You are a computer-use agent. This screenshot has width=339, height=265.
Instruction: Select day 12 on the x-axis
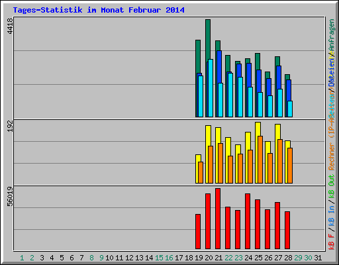pyautogui.click(x=129, y=258)
